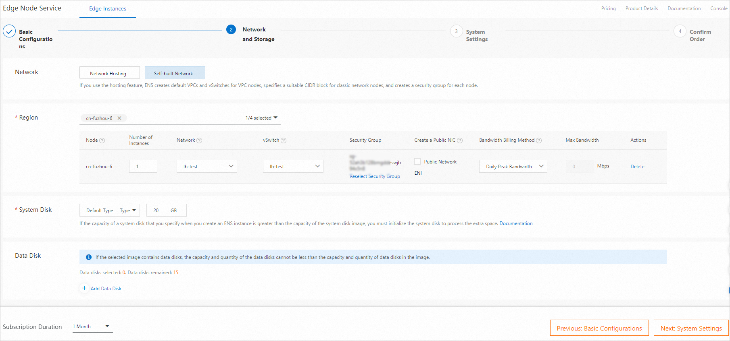The width and height of the screenshot is (730, 341).
Task: Open the Pricing menu item
Action: tap(608, 8)
